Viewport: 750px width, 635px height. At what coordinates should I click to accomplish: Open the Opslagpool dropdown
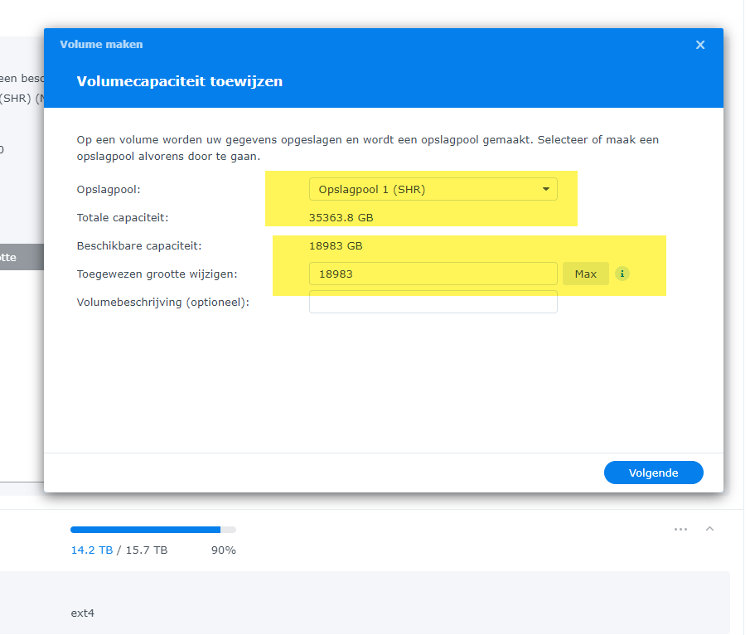[433, 189]
